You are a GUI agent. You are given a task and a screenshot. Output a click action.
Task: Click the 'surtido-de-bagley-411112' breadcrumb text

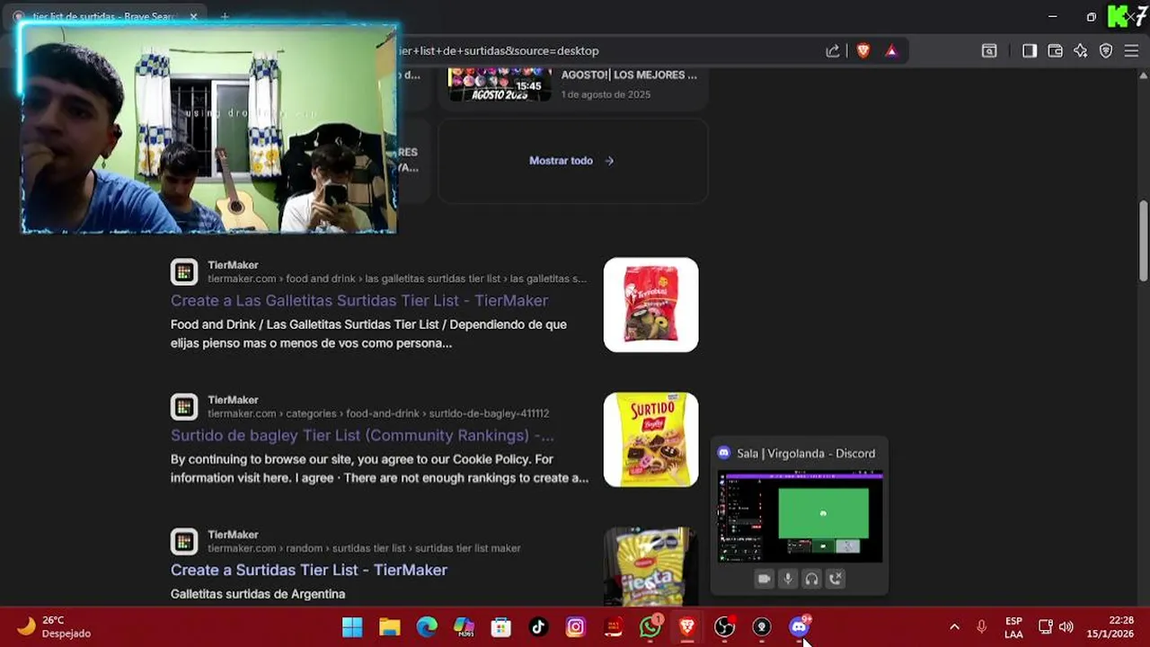pos(489,413)
